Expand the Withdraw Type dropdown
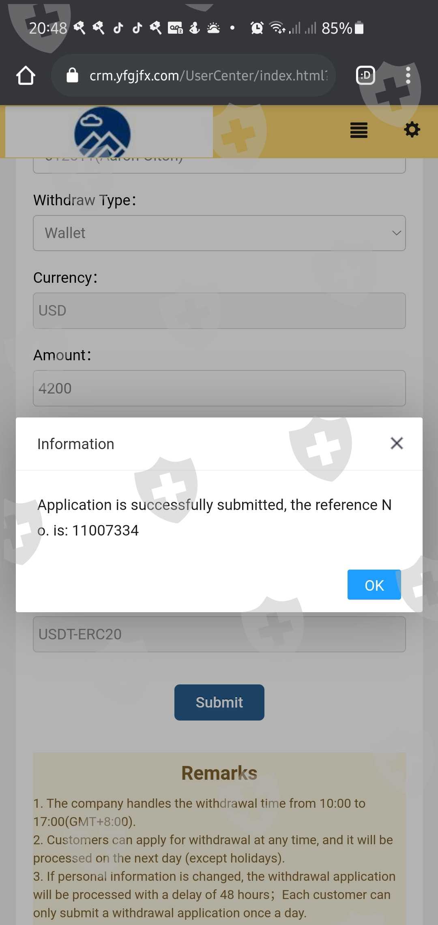 tap(219, 233)
